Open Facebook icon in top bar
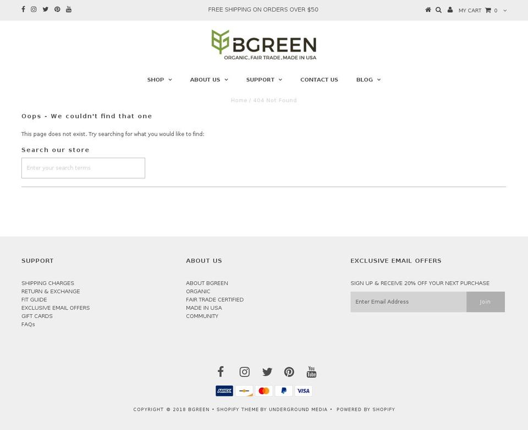 coord(23,9)
